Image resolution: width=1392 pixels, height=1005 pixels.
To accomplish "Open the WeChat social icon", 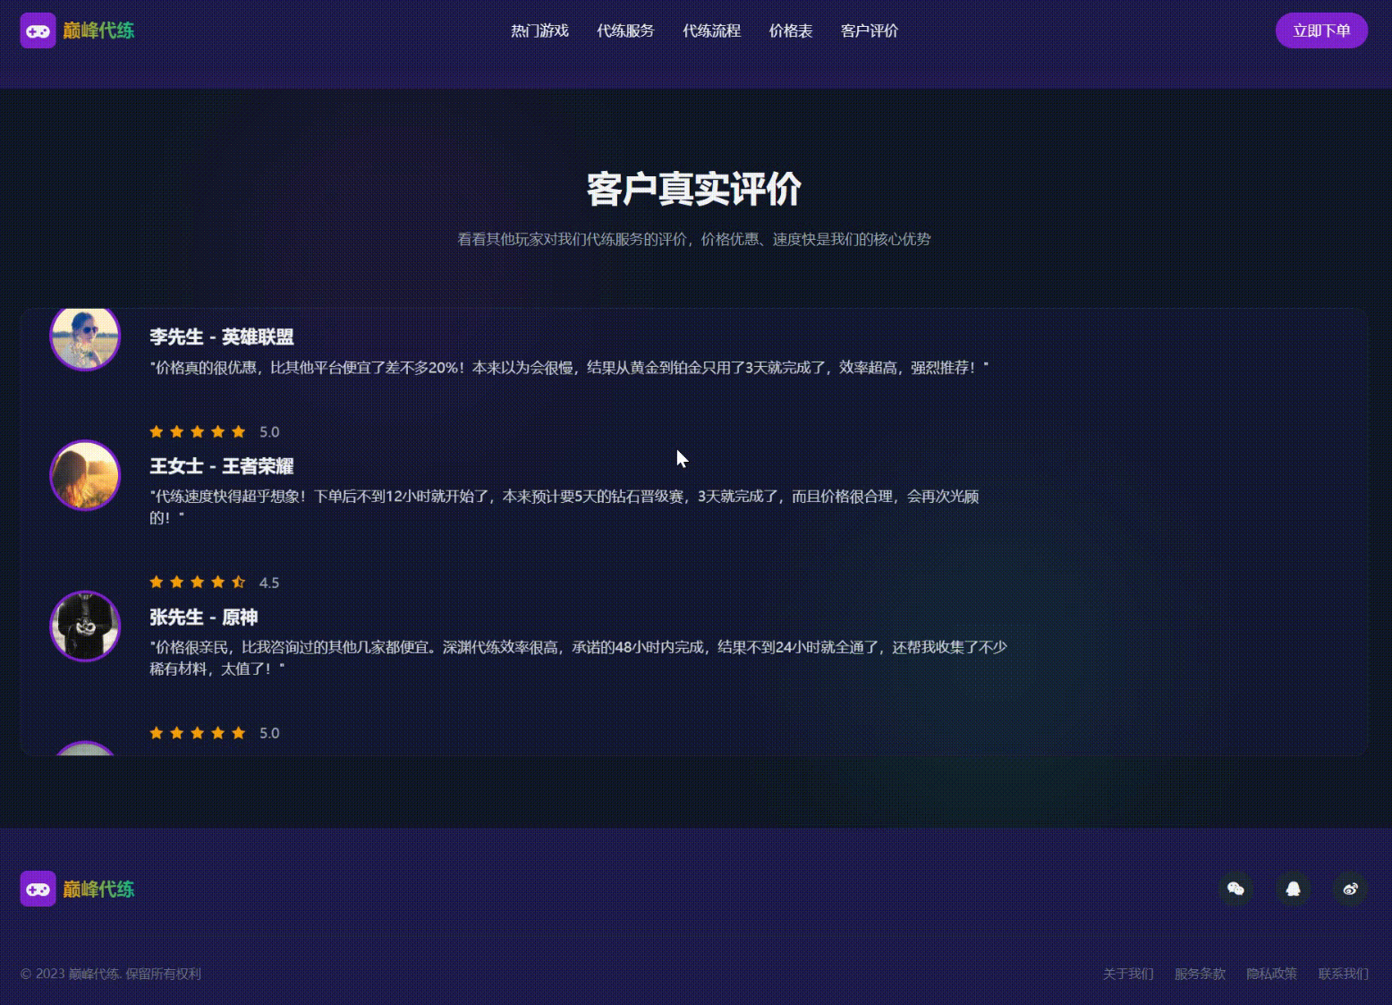I will point(1235,889).
